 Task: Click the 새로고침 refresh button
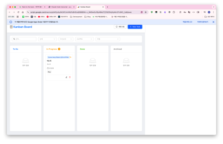120,27
